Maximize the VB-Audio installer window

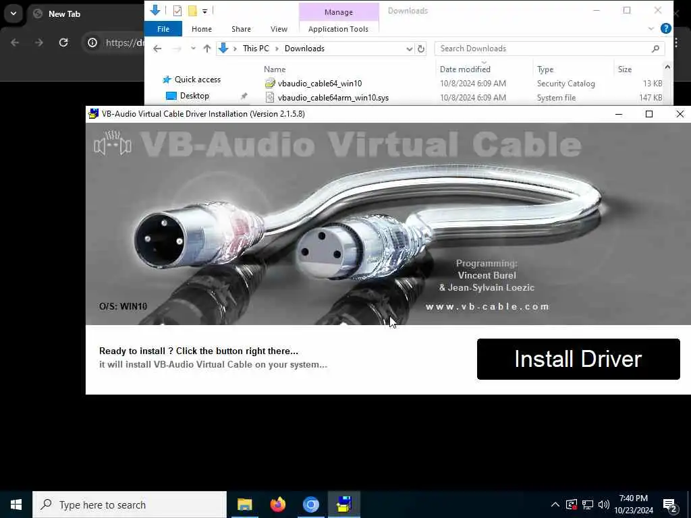pyautogui.click(x=648, y=114)
